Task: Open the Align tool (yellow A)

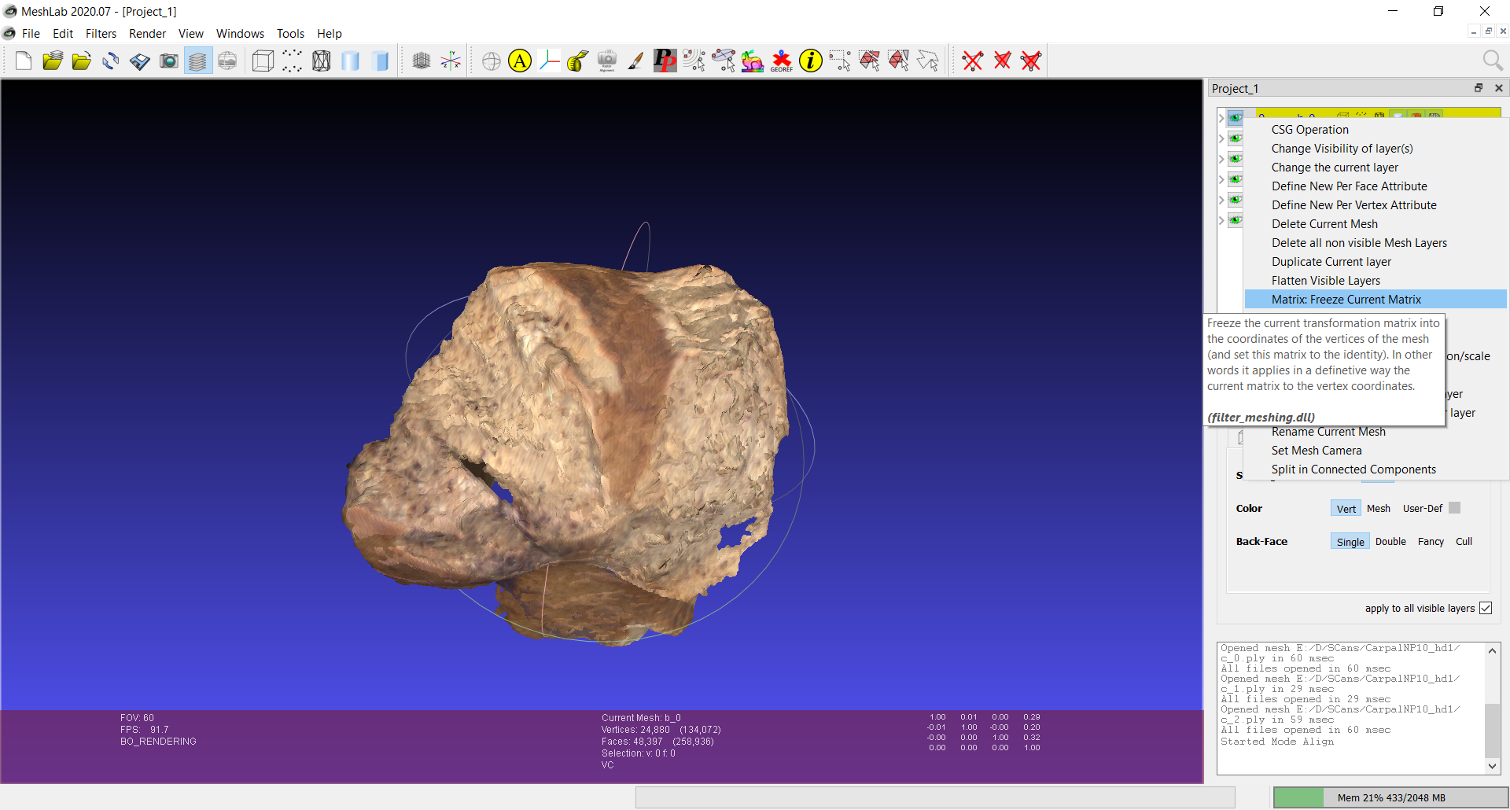Action: (x=520, y=61)
